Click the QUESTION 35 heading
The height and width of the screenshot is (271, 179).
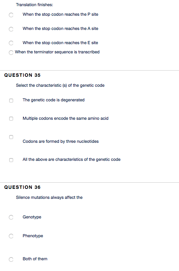pos(22,75)
